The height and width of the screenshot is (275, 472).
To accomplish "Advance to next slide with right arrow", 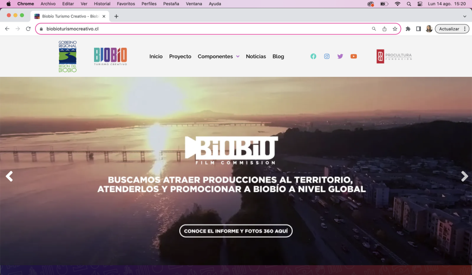I will [x=465, y=176].
